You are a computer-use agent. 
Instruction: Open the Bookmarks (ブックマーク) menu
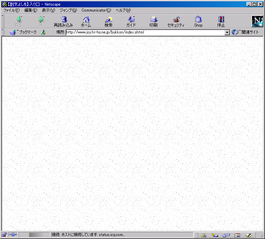click(23, 32)
